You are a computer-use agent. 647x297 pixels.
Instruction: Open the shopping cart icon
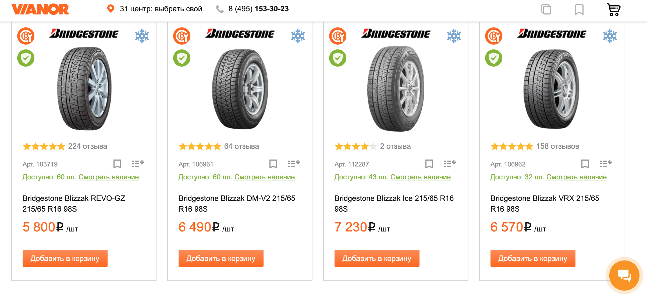(x=613, y=10)
